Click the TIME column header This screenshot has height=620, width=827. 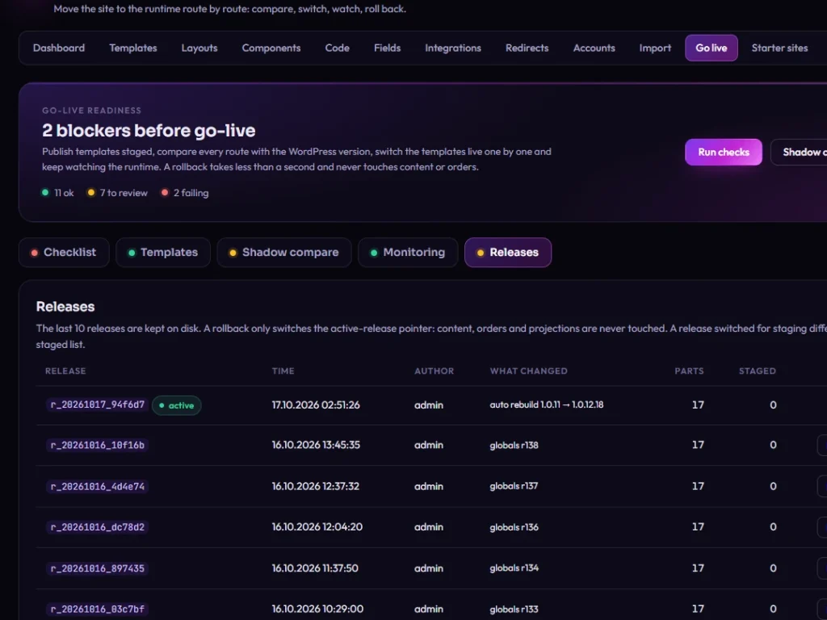tap(283, 371)
